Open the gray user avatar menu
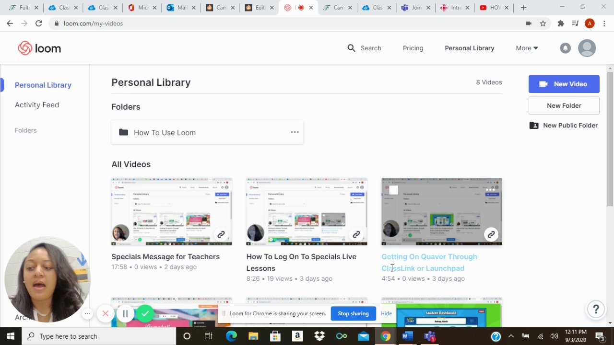The image size is (614, 345). pos(587,48)
